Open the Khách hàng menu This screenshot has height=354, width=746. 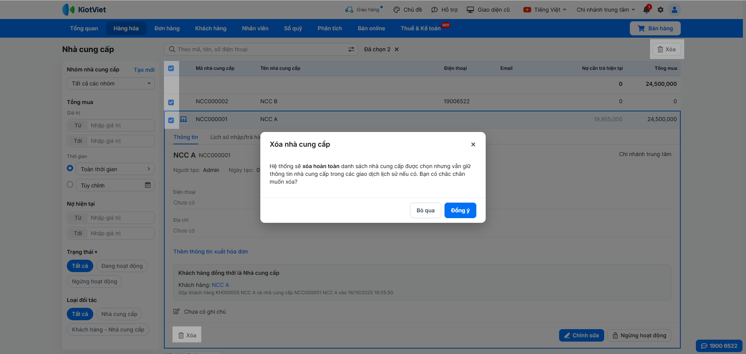[x=211, y=28]
